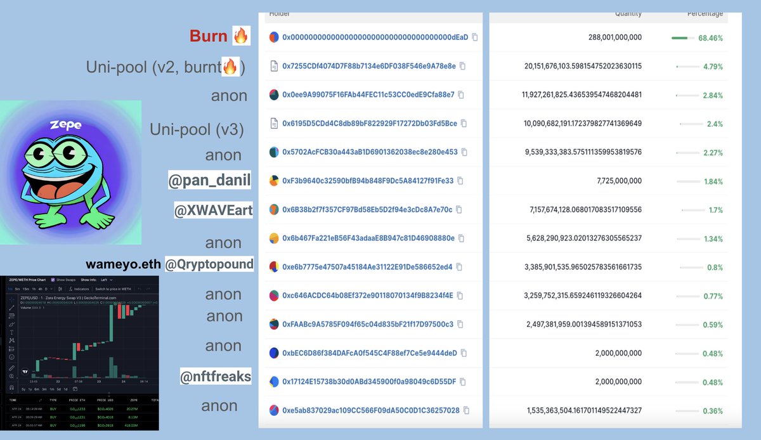Image resolution: width=761 pixels, height=440 pixels.
Task: Click the red Burn label
Action: coord(209,36)
